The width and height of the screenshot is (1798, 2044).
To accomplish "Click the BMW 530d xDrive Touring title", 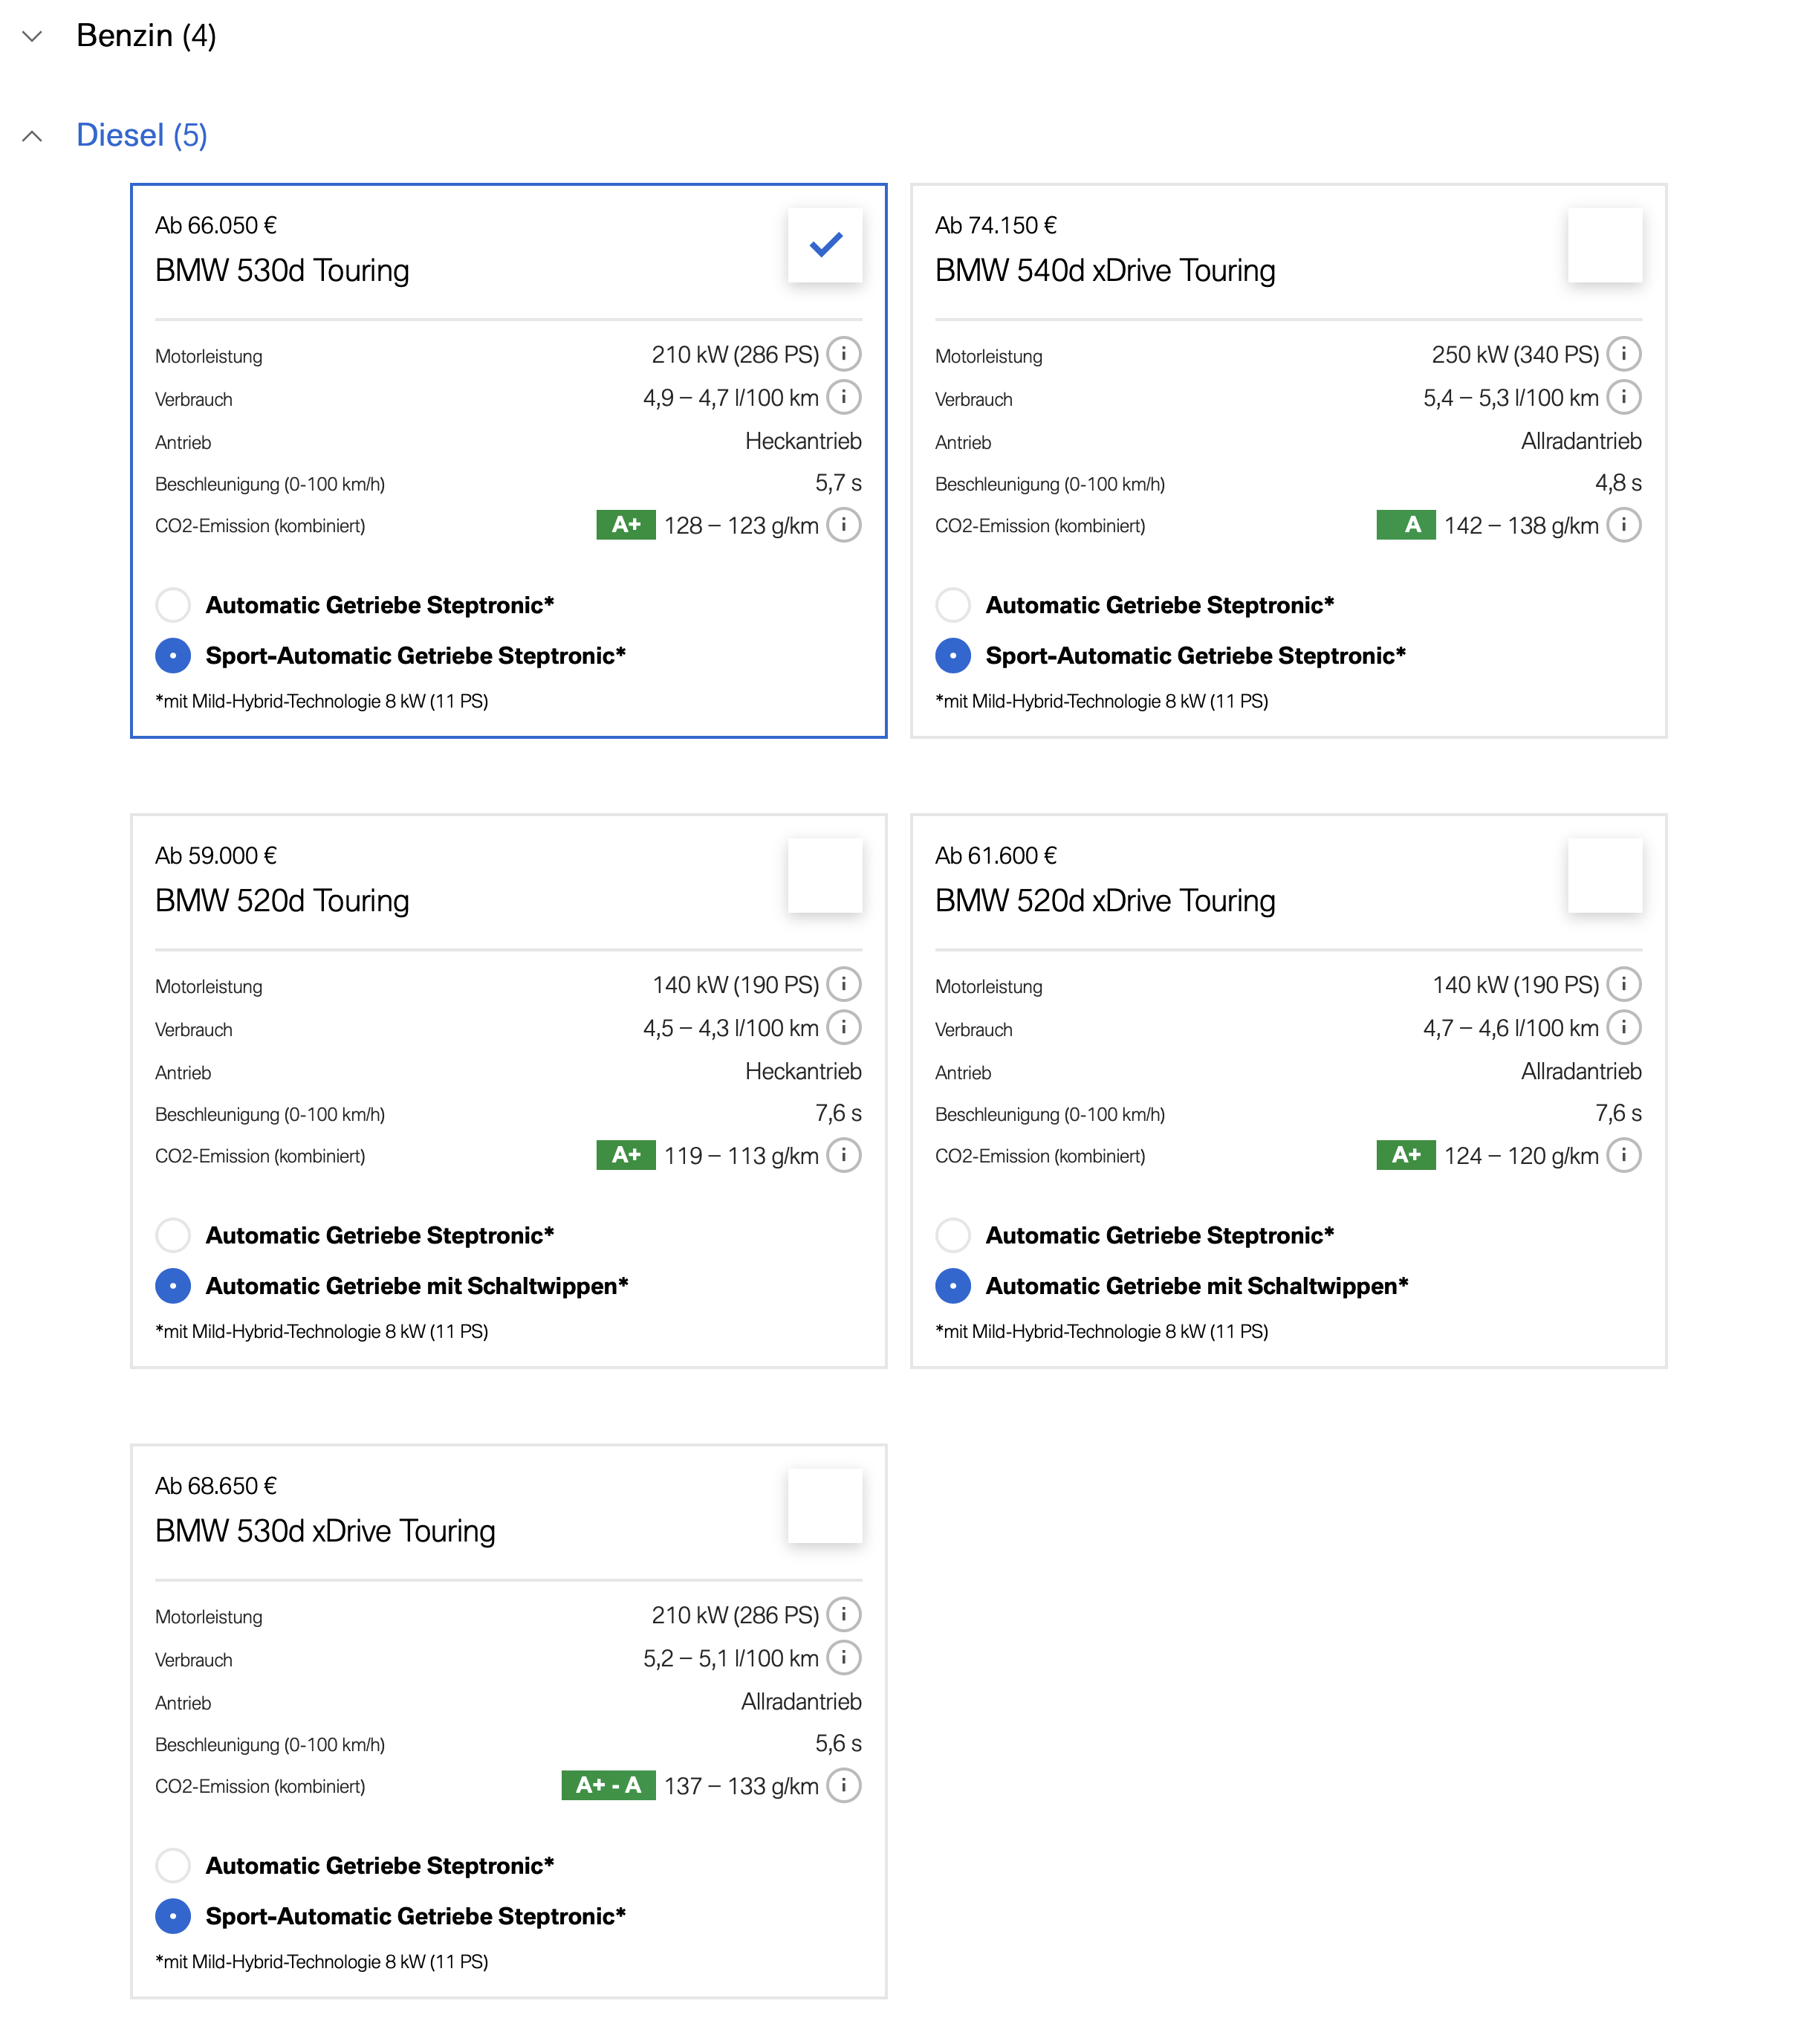I will coord(325,1531).
